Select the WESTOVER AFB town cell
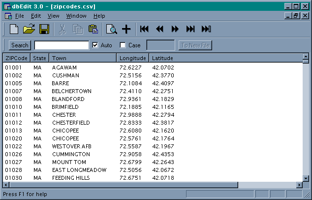The image size is (312, 200). (x=72, y=146)
